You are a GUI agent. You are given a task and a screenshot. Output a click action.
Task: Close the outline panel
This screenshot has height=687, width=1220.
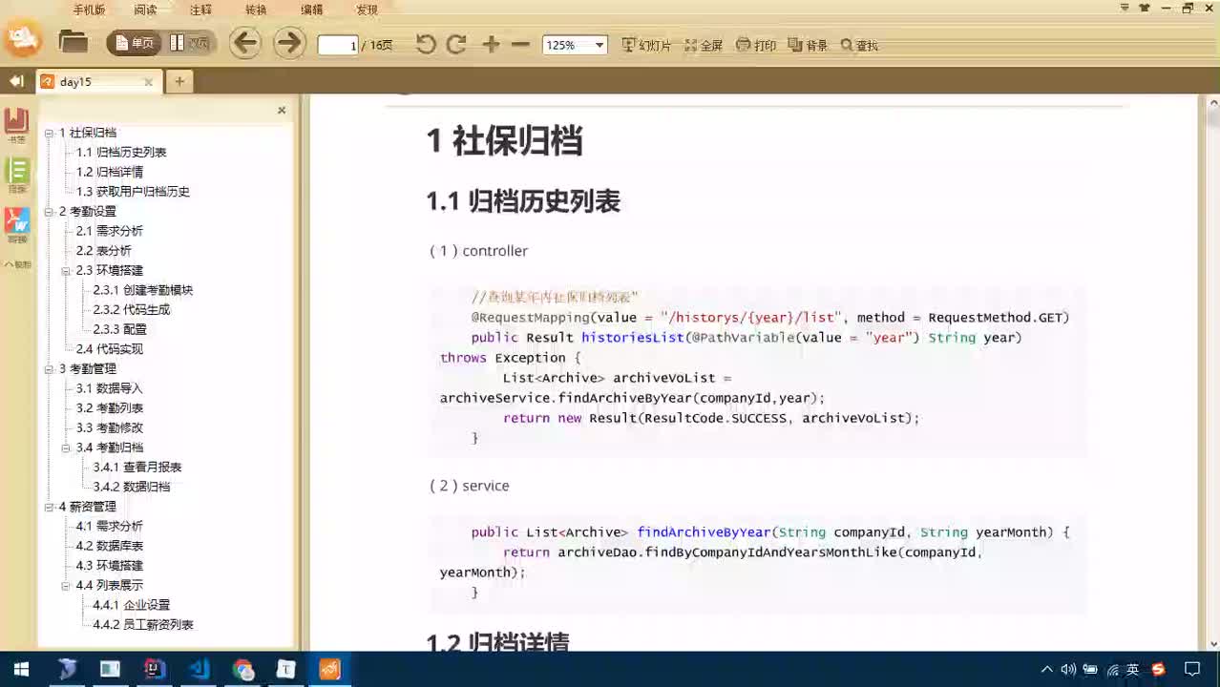(x=282, y=110)
